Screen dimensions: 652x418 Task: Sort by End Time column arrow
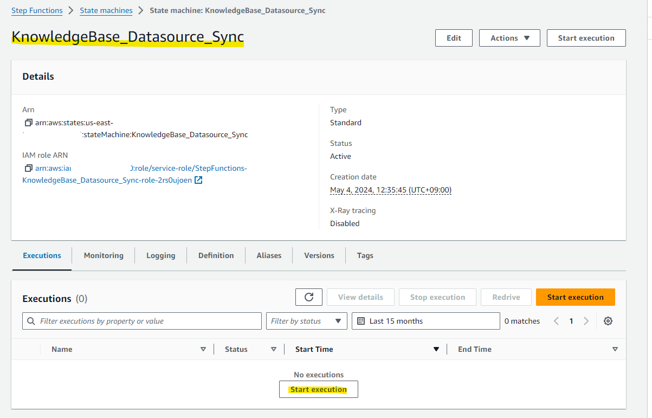(x=615, y=349)
